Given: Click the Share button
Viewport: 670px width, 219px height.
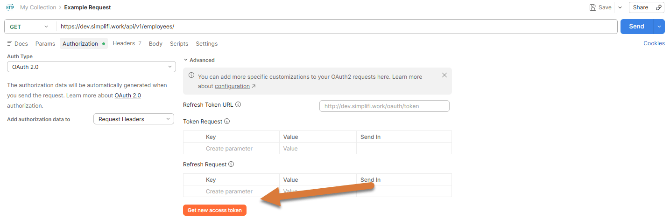Looking at the screenshot, I should click(x=641, y=7).
